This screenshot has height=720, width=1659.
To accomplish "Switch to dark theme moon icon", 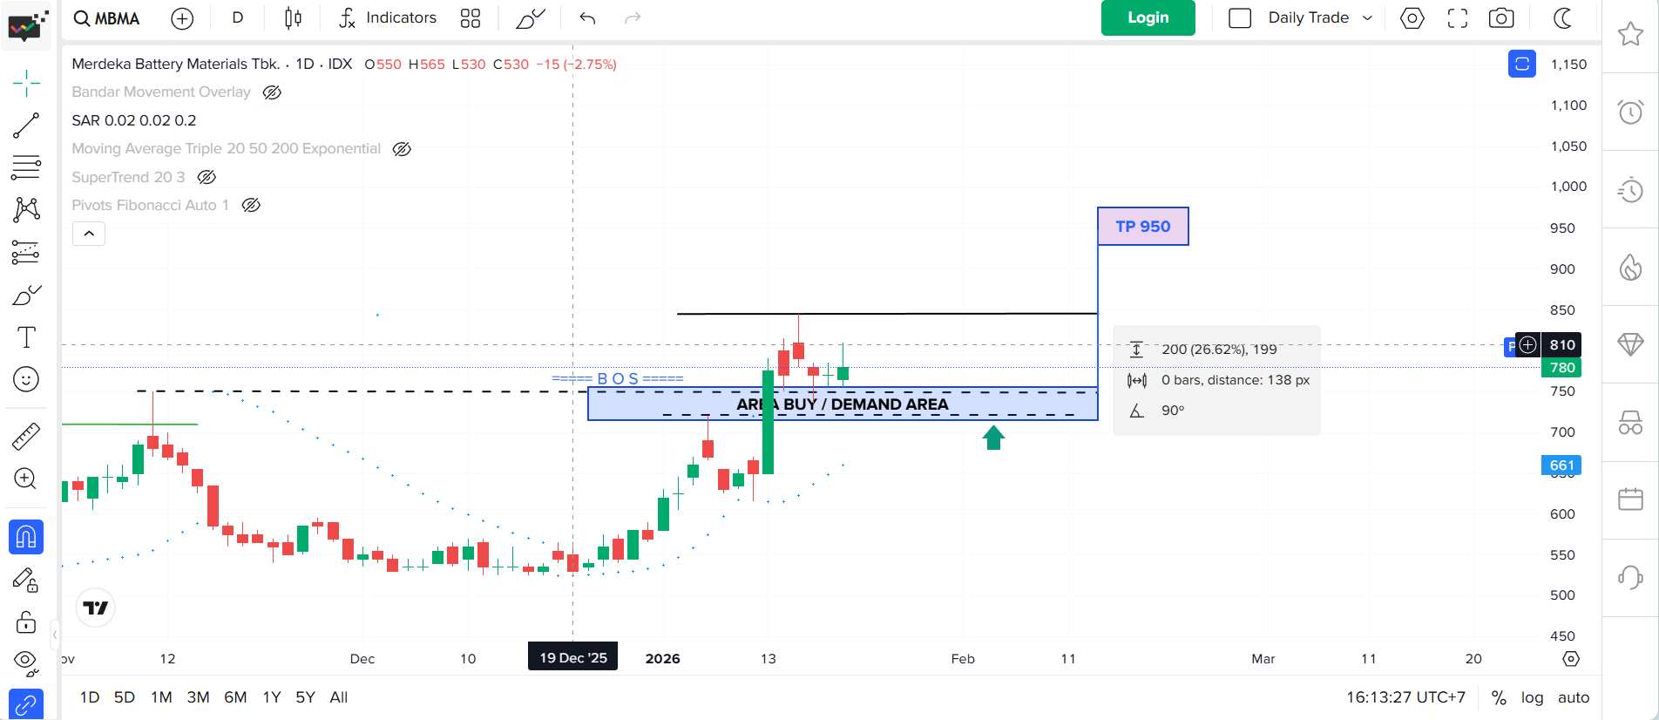I will point(1563,18).
